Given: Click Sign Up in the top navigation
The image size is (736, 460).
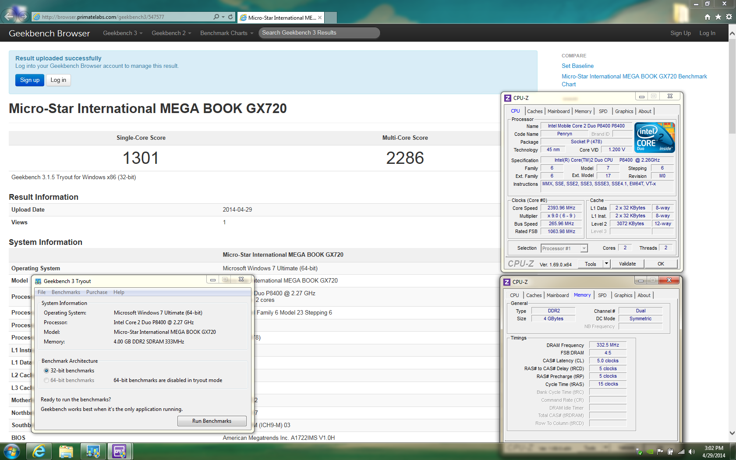Looking at the screenshot, I should click(x=680, y=33).
